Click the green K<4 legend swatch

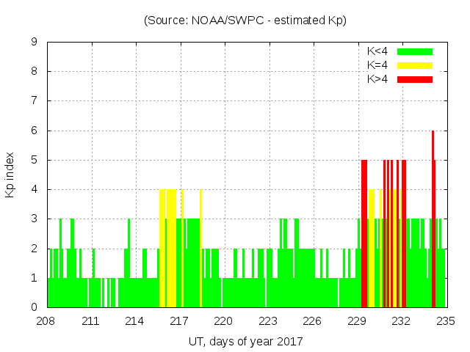(415, 51)
